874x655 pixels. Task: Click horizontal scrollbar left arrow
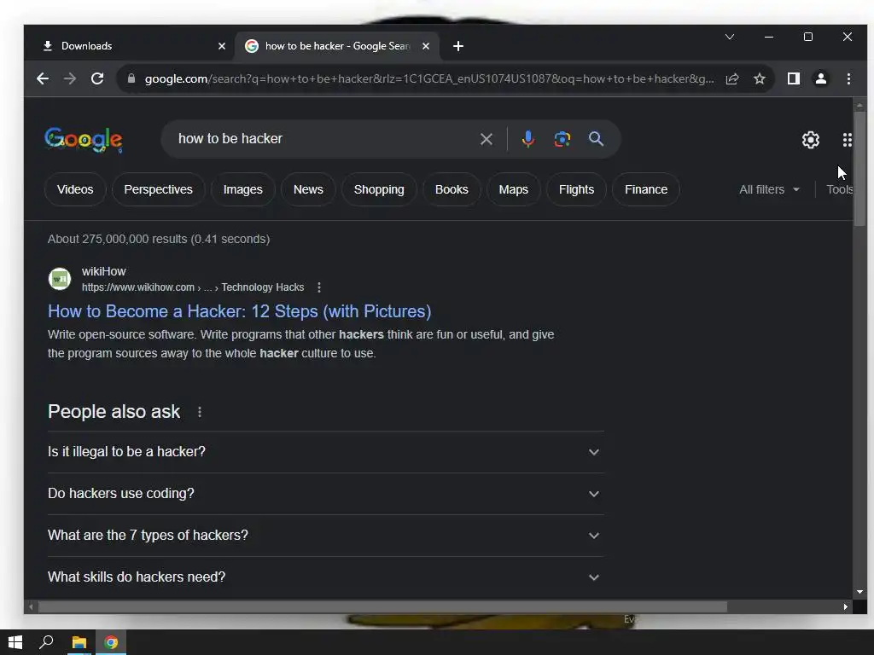(x=32, y=607)
